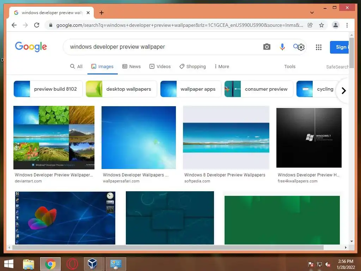
Task: Click the vertical scrollbar thumb
Action: [351, 53]
